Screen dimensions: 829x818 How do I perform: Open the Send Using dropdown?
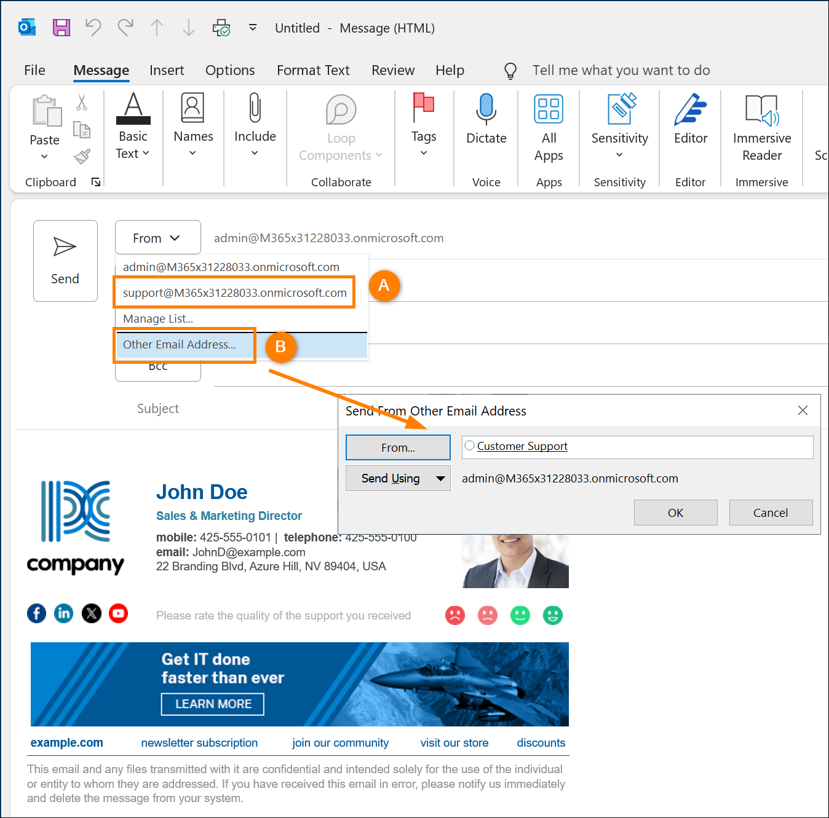point(397,478)
